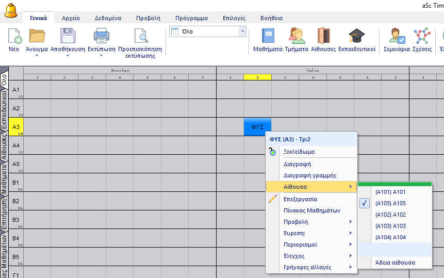Open the Μαθήματα book icon
Screen dimensions: 444x278
pyautogui.click(x=268, y=37)
